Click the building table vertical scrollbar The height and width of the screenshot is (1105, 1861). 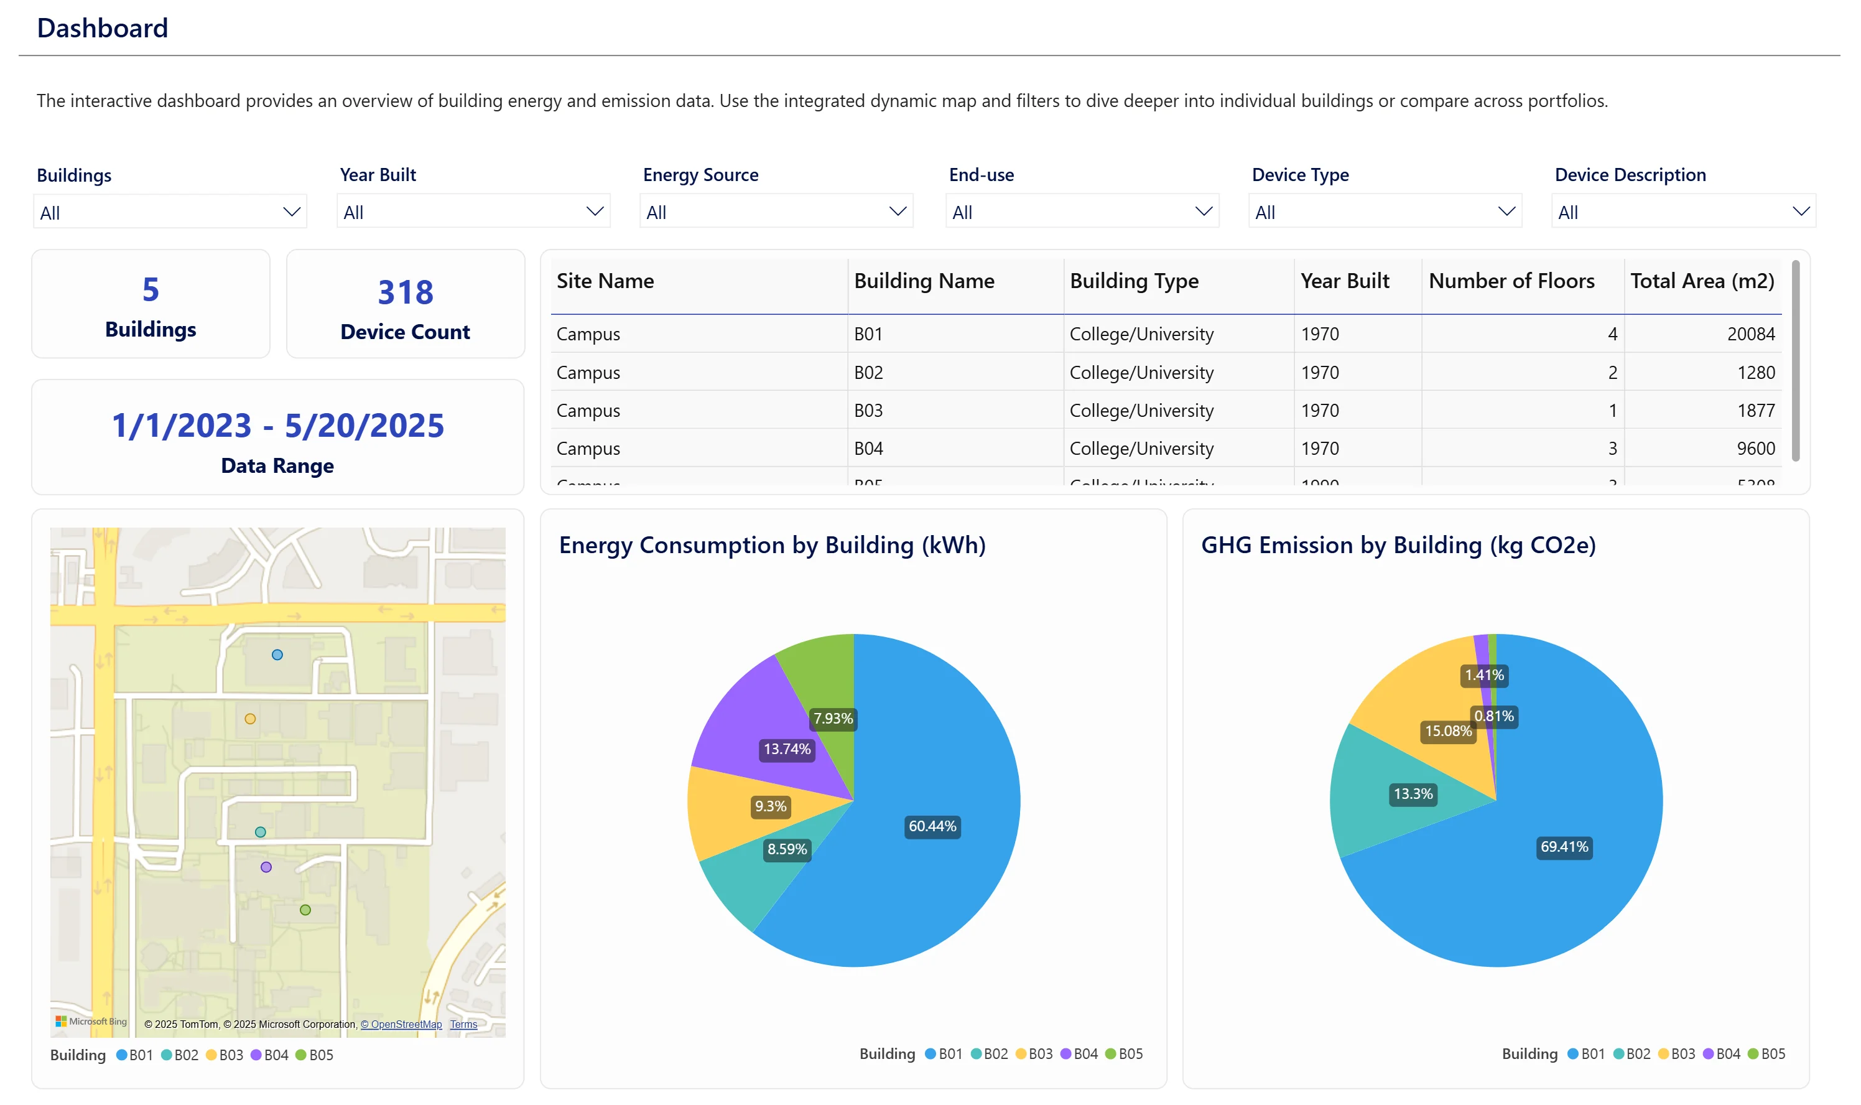[x=1794, y=361]
